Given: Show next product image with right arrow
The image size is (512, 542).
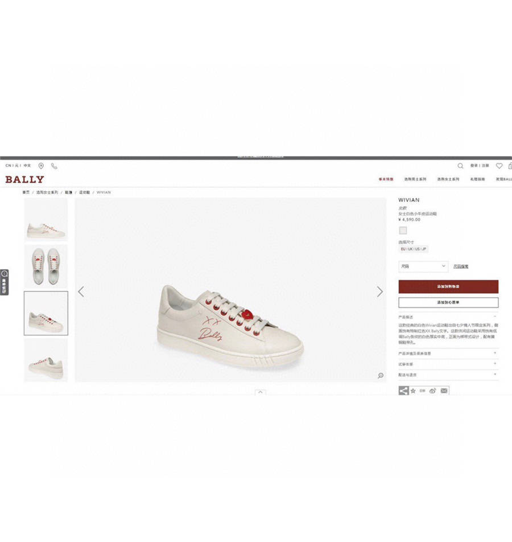Looking at the screenshot, I should pyautogui.click(x=379, y=291).
